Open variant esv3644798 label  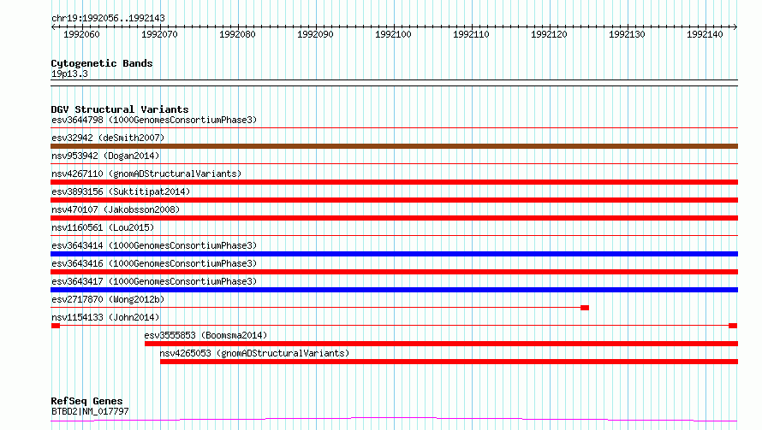point(154,120)
